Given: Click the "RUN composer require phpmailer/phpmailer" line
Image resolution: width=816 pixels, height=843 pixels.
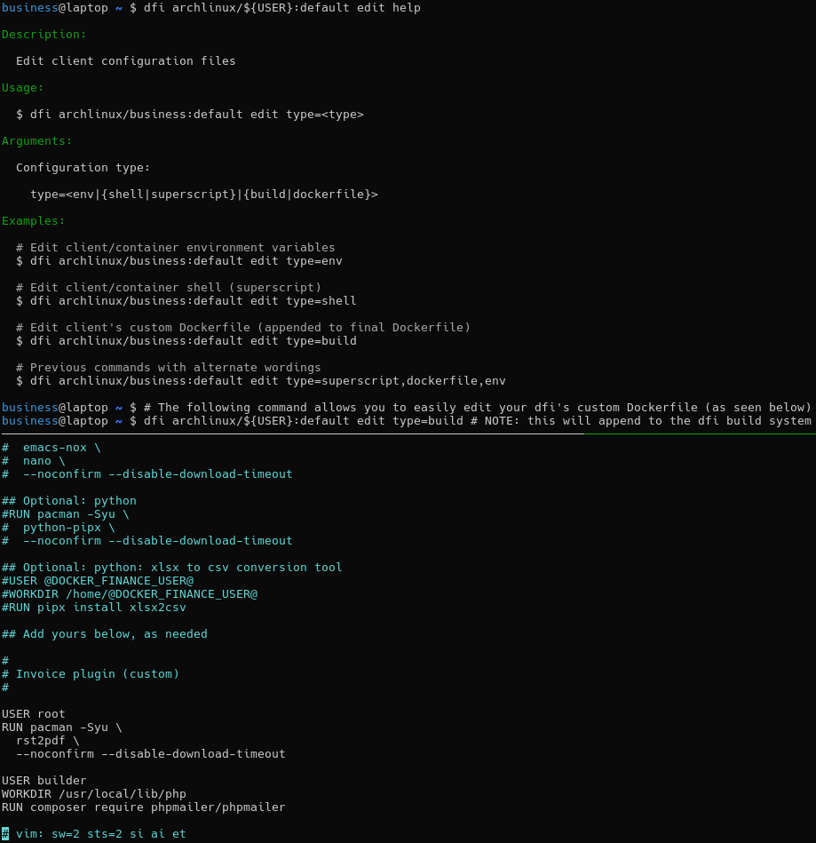Looking at the screenshot, I should point(144,807).
